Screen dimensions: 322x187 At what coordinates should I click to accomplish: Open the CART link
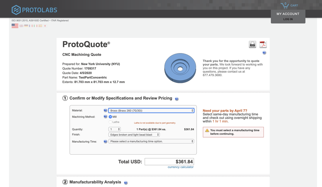pos(294,5)
